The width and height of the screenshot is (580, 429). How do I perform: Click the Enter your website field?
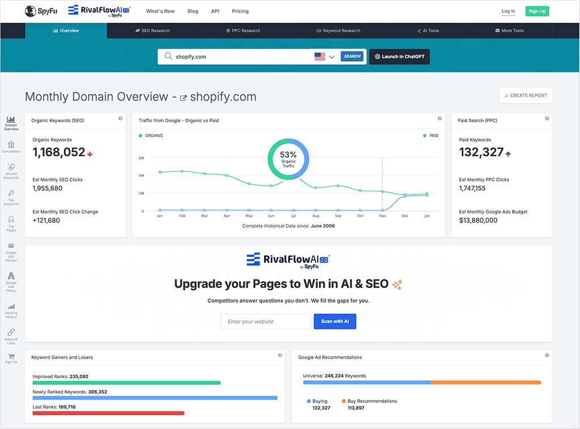coord(265,321)
